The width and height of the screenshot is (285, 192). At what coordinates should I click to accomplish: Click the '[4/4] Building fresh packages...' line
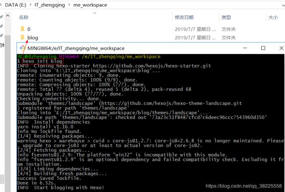pos(62,174)
